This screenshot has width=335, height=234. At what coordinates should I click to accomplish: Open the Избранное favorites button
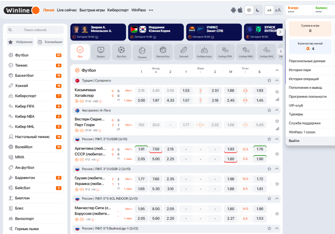click(x=21, y=42)
